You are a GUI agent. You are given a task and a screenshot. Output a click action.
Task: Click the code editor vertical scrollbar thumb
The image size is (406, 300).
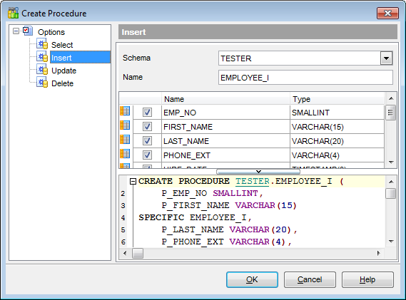(391, 193)
